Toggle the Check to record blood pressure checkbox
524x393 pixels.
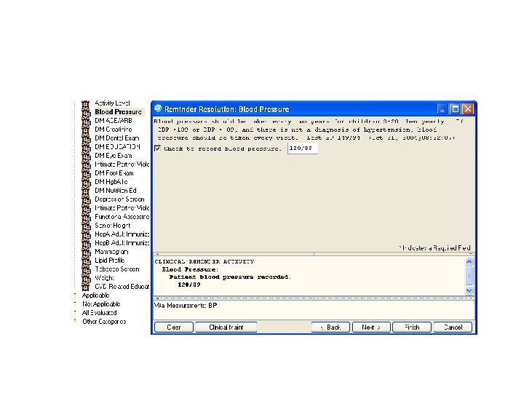[x=157, y=148]
